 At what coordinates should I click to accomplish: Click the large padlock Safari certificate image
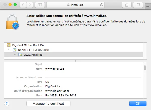pos(13,22)
